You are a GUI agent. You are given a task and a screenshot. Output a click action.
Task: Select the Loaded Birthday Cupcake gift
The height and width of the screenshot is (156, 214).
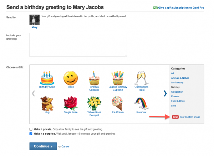(118, 78)
